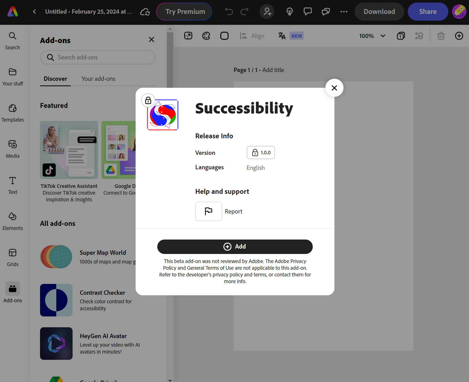The width and height of the screenshot is (469, 382).
Task: Switch to the Discover tab
Action: [55, 79]
